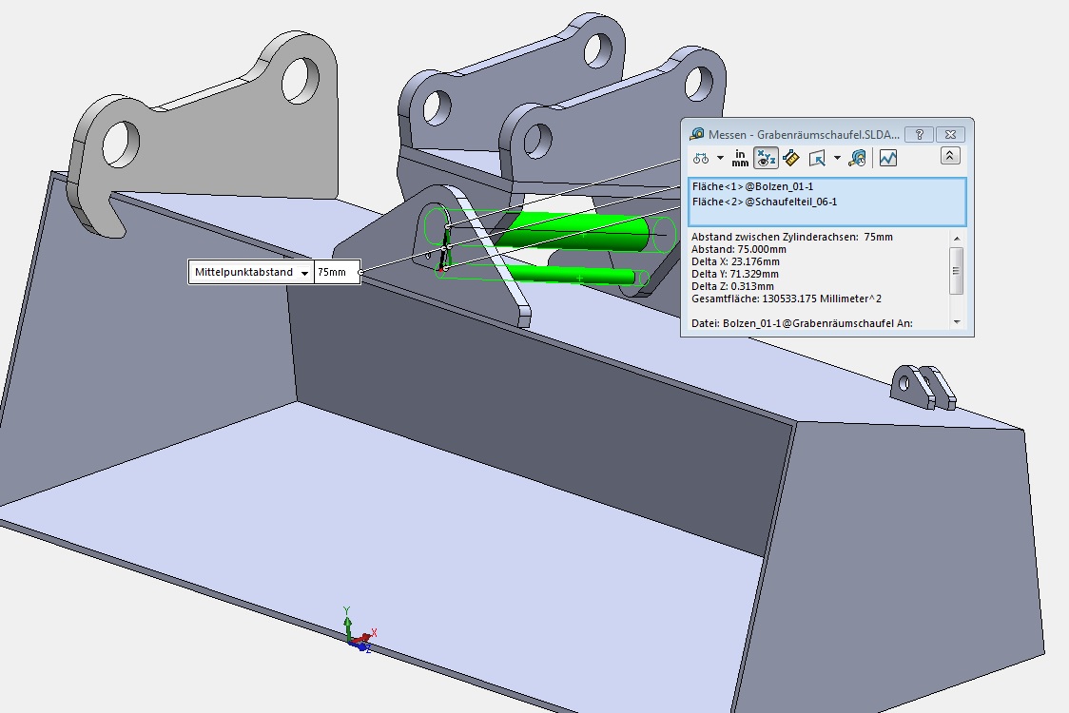Toggle the XYZ measurements display

click(x=766, y=159)
